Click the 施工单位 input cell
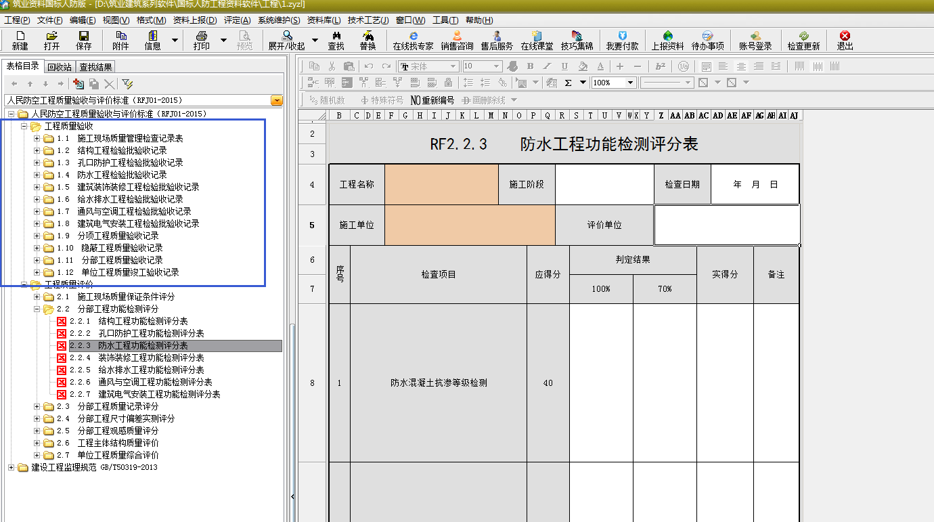Viewport: 934px width, 522px height. pos(470,225)
